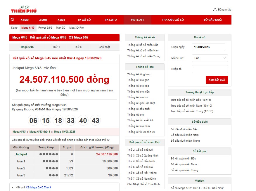Open Sớ đầu đuôi miền Trung
The height and width of the screenshot is (191, 256).
click(x=185, y=141)
